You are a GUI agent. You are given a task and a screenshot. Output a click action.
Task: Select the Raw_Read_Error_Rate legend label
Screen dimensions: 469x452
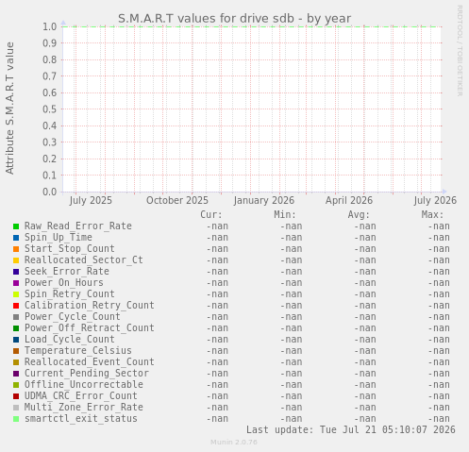pyautogui.click(x=78, y=226)
